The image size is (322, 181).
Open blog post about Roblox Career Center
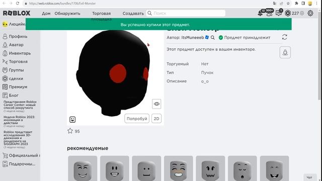(x=20, y=105)
